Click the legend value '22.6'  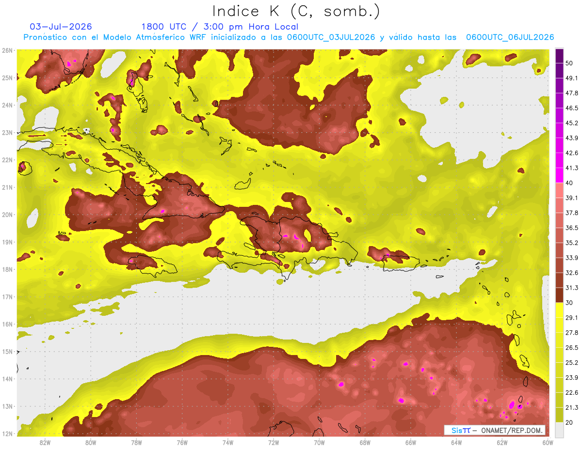coord(571,392)
